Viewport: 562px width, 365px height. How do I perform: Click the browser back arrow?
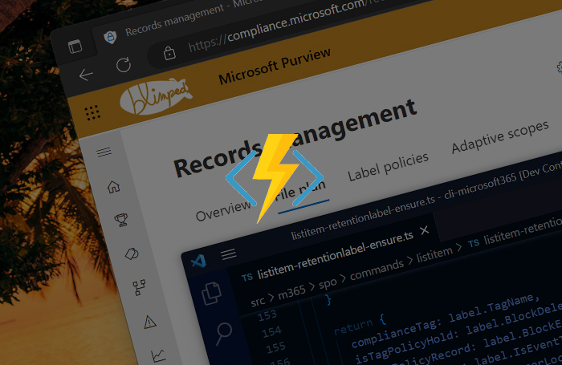[x=86, y=75]
